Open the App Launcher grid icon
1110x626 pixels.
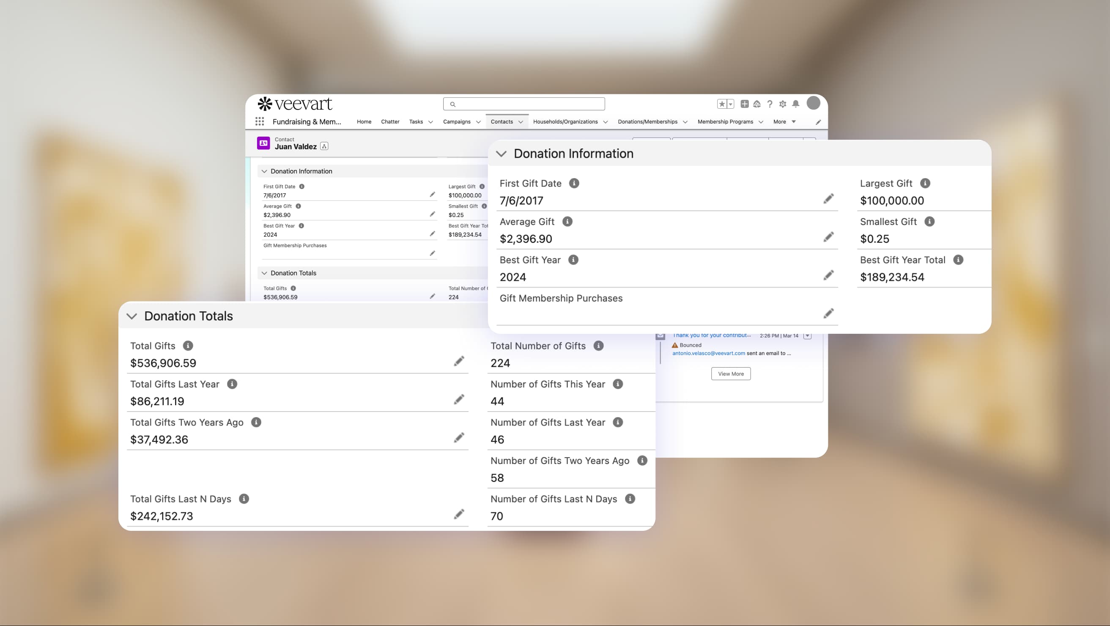[x=259, y=121]
